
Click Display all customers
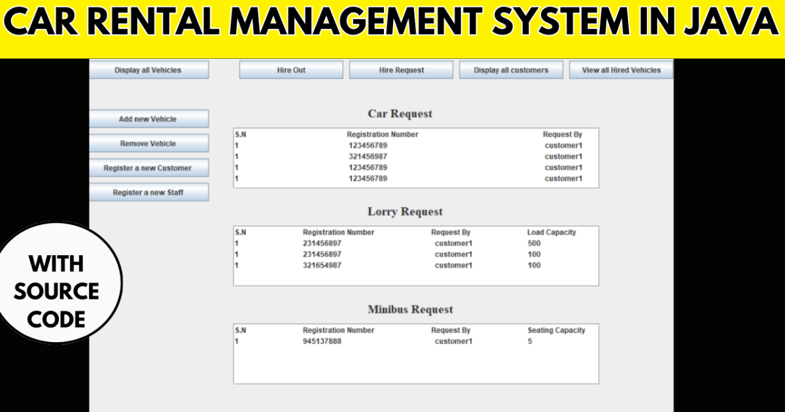511,69
